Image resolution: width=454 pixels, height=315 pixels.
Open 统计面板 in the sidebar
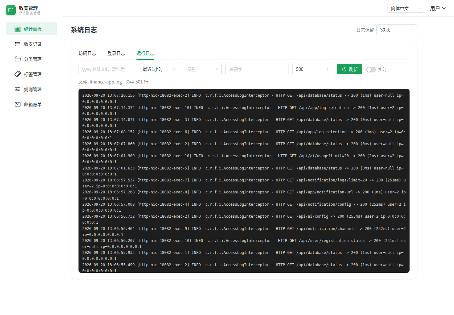pyautogui.click(x=32, y=29)
